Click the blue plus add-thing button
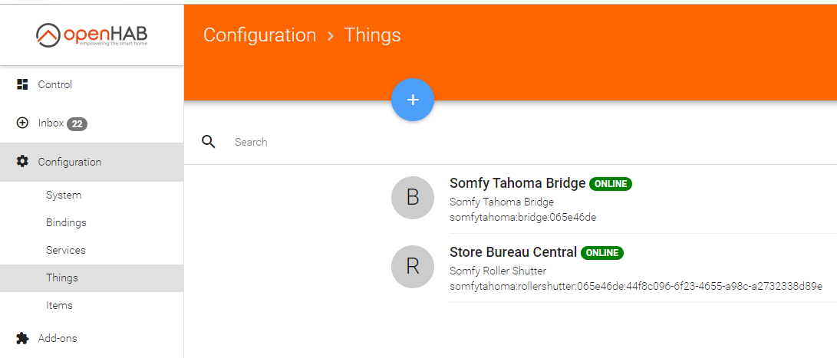Screen dimensions: 837x358 413,100
